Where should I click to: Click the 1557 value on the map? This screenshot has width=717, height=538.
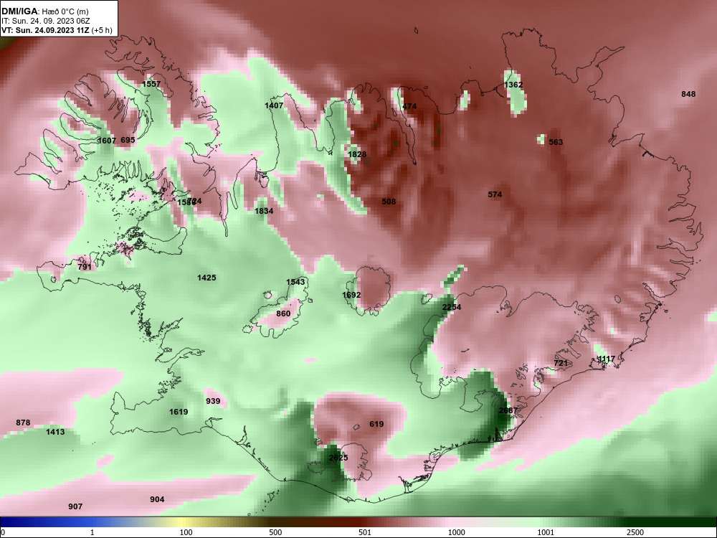pyautogui.click(x=151, y=84)
